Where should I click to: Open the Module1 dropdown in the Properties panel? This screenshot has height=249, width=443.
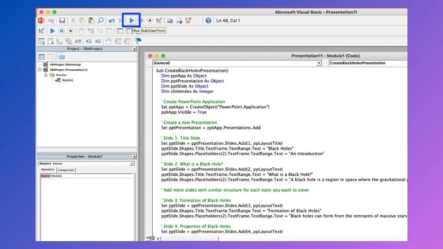click(x=132, y=164)
